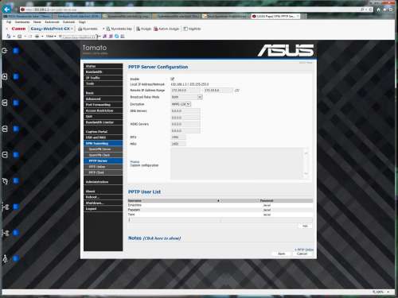The width and height of the screenshot is (398, 298).
Task: Open Advanced settings in sidebar
Action: tap(103, 99)
